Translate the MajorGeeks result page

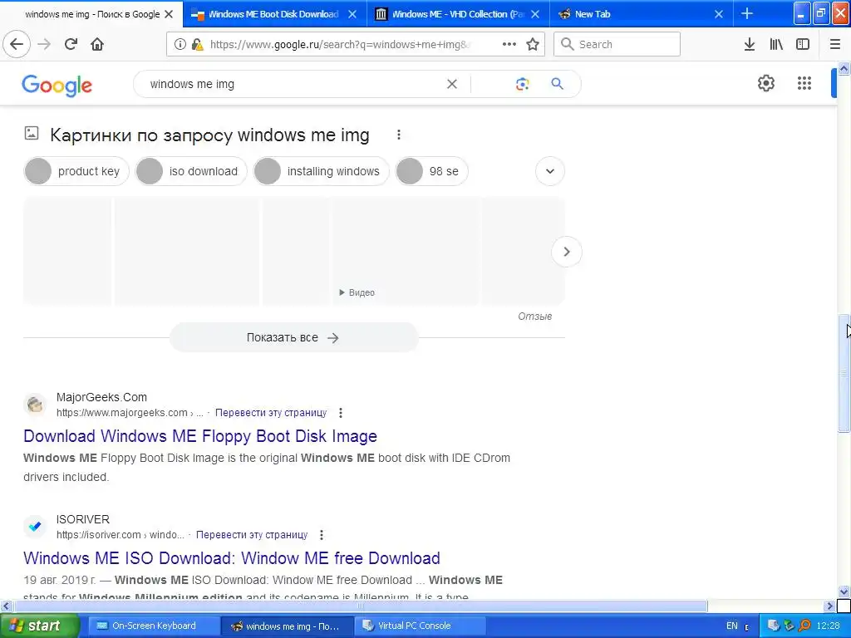pos(271,413)
